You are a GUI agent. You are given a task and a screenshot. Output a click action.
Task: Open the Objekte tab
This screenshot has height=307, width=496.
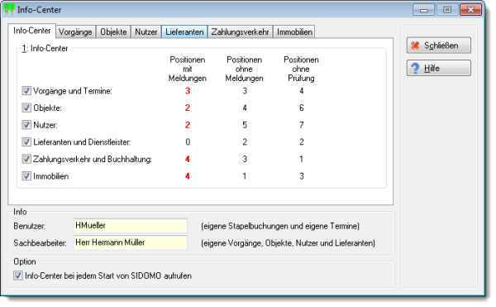[x=113, y=32]
